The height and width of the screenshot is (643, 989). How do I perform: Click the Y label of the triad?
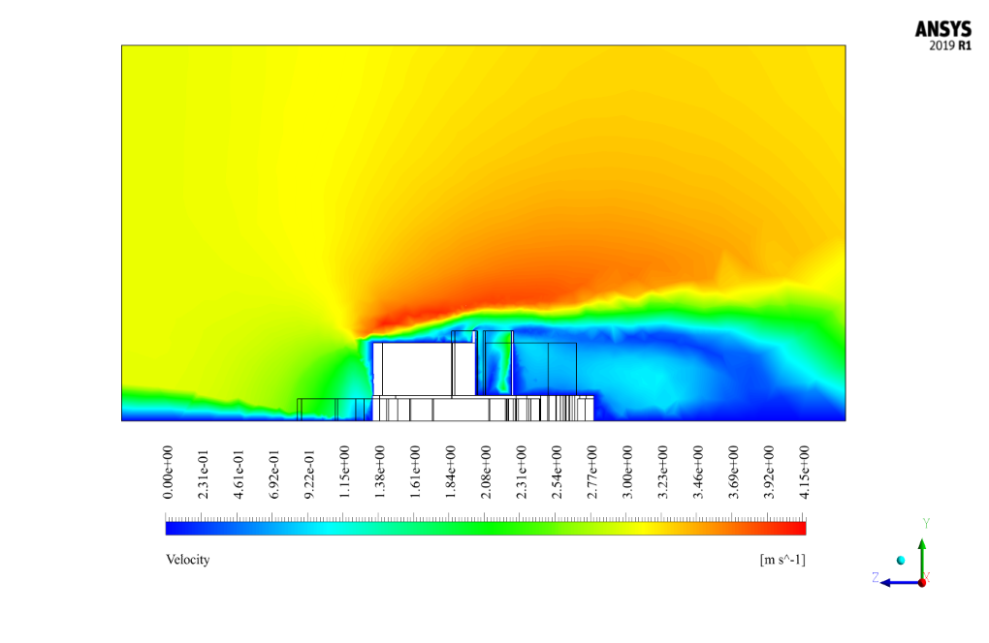926,523
